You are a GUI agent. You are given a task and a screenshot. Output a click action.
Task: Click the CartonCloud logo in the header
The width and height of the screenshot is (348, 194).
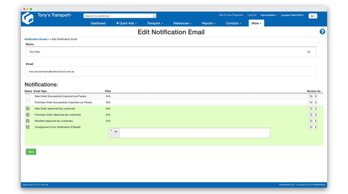[27, 18]
